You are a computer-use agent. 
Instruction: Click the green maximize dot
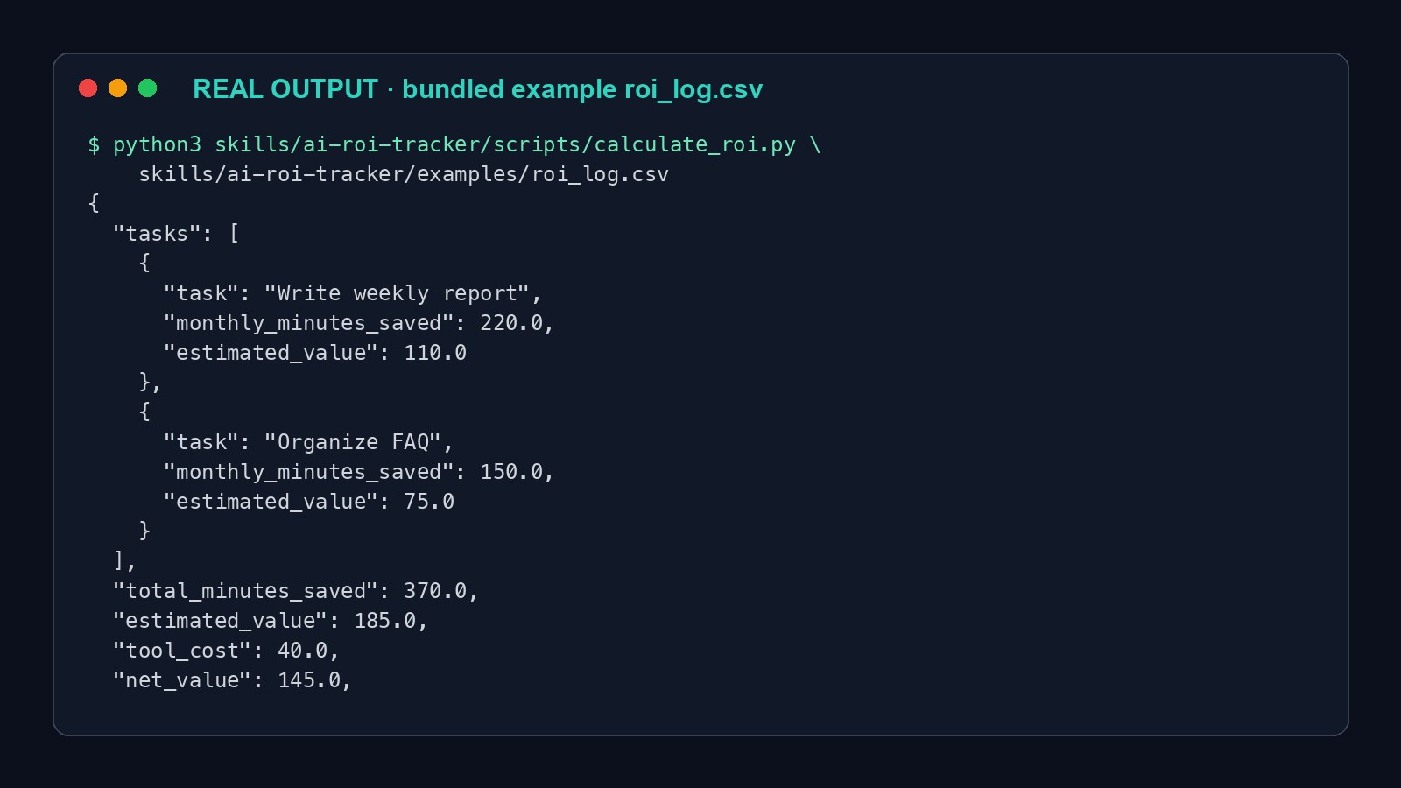click(x=147, y=88)
